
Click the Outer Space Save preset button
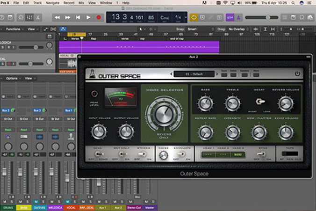point(224,75)
